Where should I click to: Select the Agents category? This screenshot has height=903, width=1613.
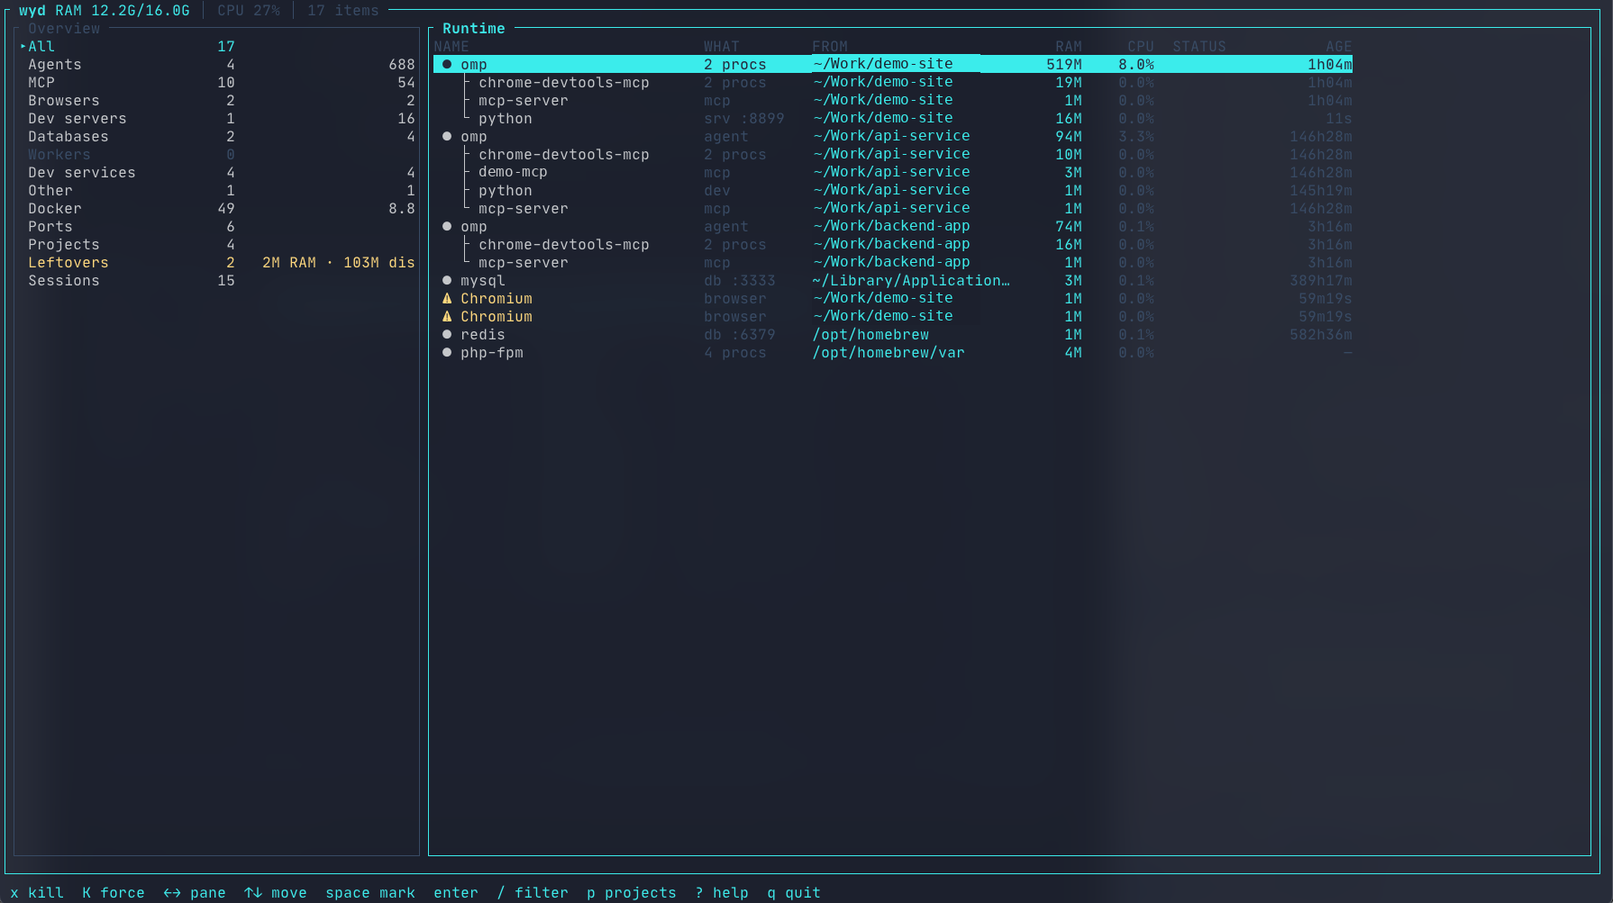[x=217, y=64]
